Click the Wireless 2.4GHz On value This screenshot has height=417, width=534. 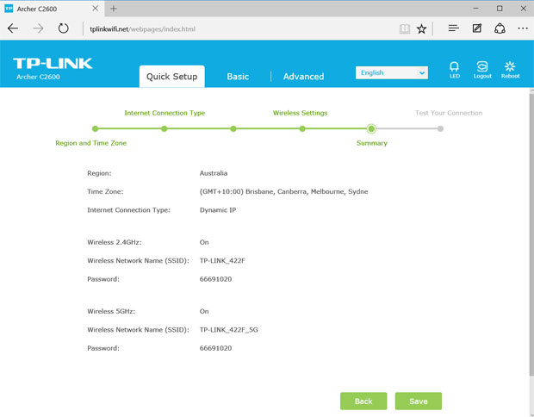204,242
